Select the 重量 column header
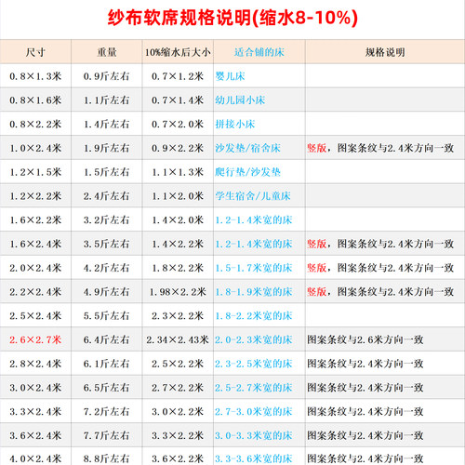The height and width of the screenshot is (465, 465). 107,52
